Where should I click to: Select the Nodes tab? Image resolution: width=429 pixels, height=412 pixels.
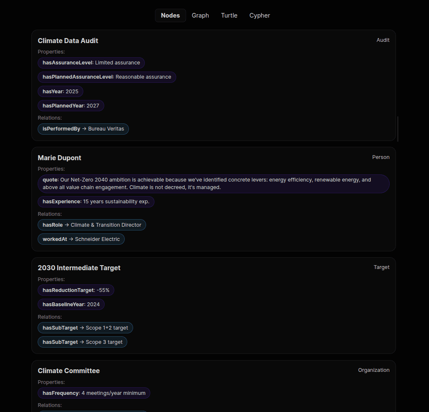click(x=170, y=15)
